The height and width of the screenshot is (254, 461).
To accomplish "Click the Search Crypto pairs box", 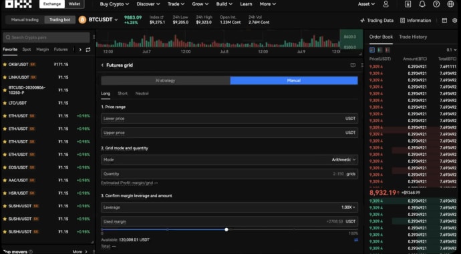I will click(47, 37).
